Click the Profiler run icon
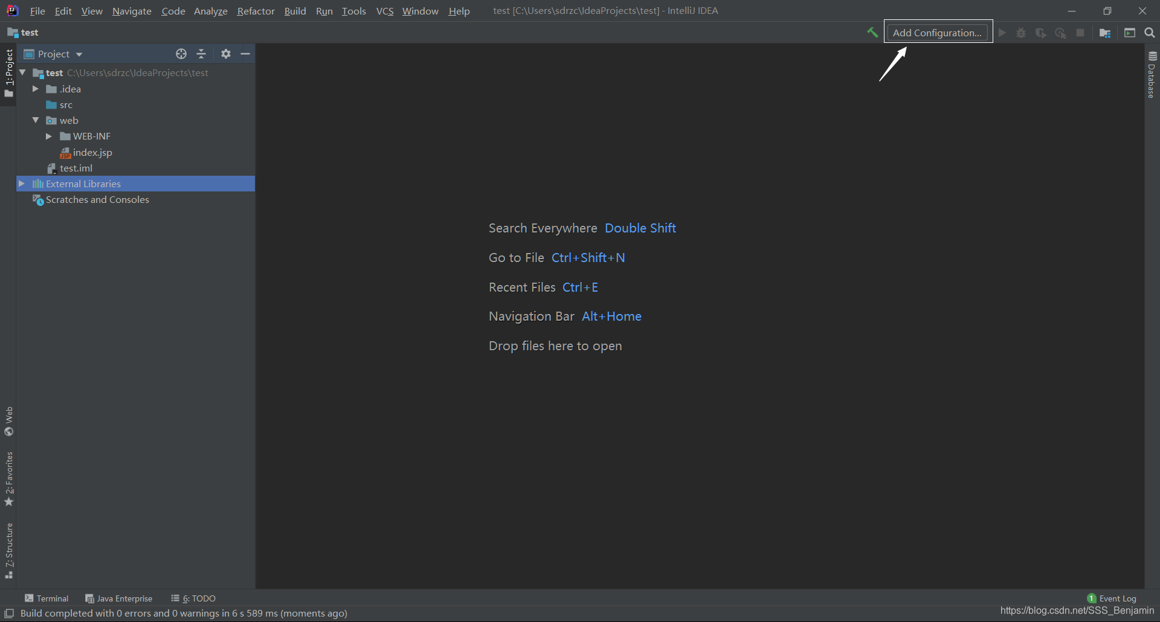The height and width of the screenshot is (622, 1160). pos(1061,33)
